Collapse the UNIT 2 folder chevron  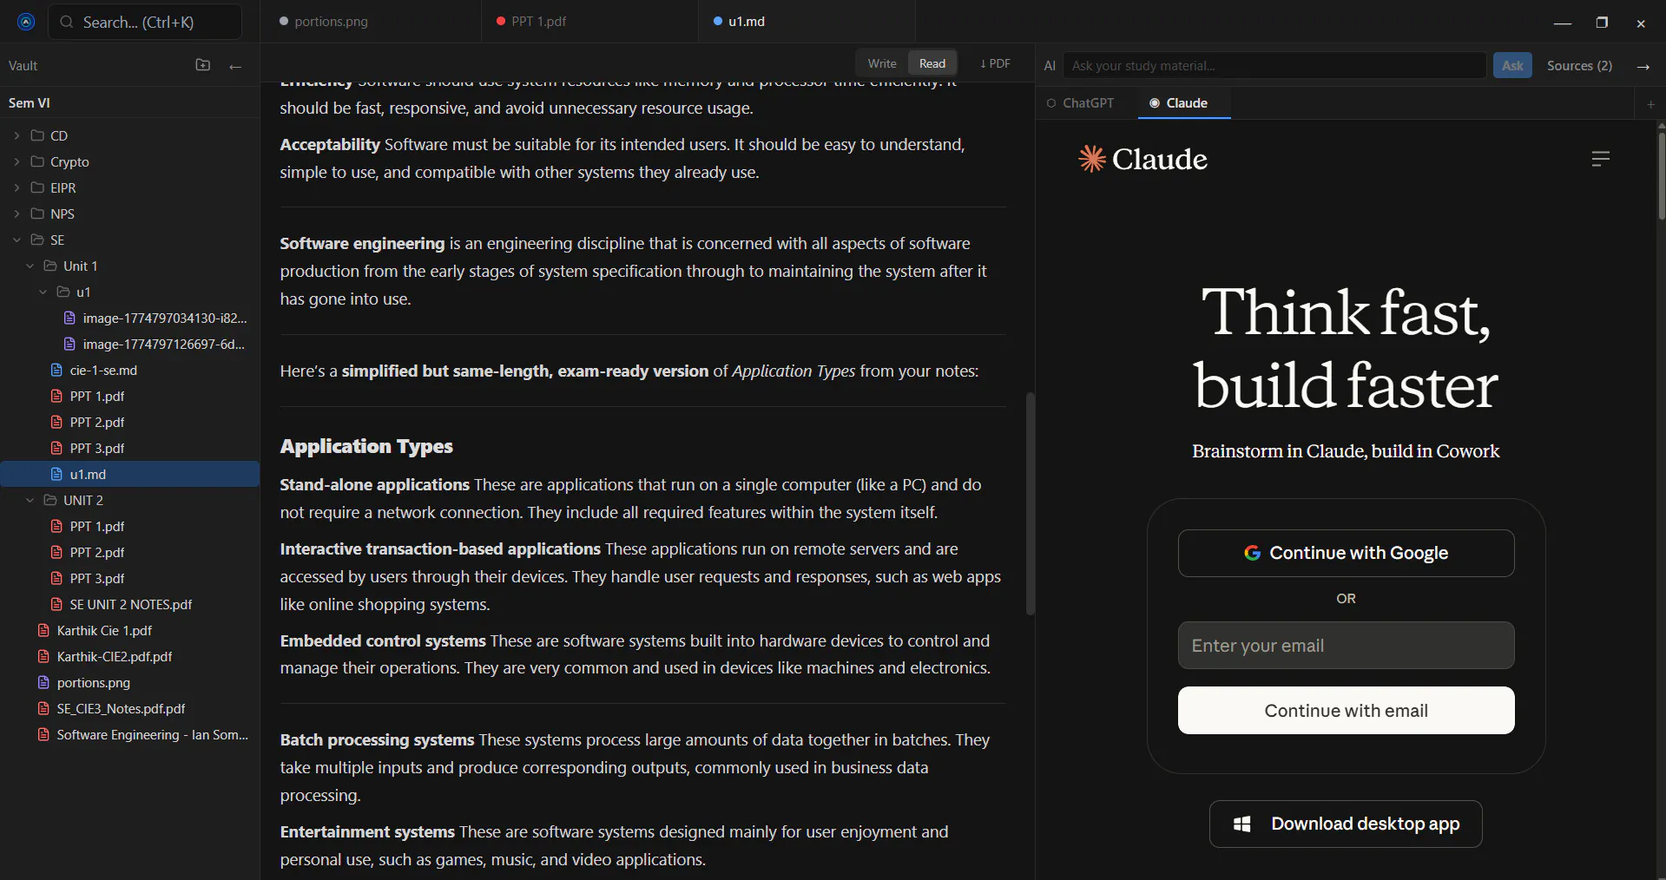pyautogui.click(x=30, y=500)
